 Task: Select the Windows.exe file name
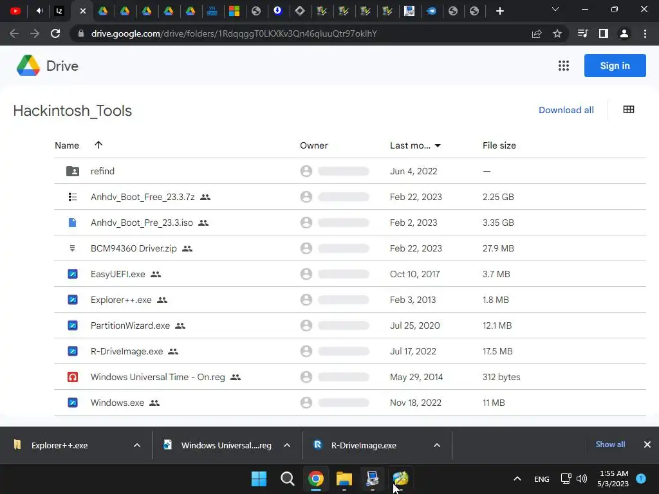(x=117, y=403)
